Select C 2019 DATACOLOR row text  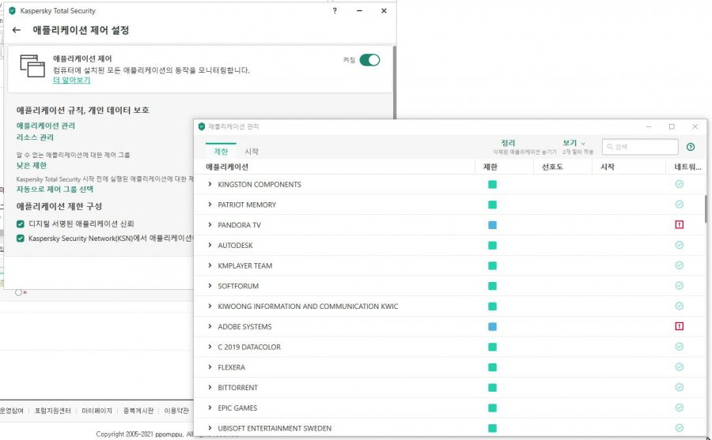point(249,347)
